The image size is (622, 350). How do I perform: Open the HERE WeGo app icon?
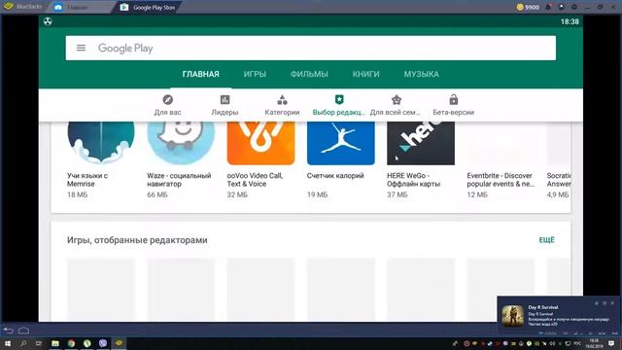click(x=421, y=143)
